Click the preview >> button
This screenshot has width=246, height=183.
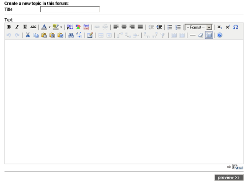tap(229, 178)
